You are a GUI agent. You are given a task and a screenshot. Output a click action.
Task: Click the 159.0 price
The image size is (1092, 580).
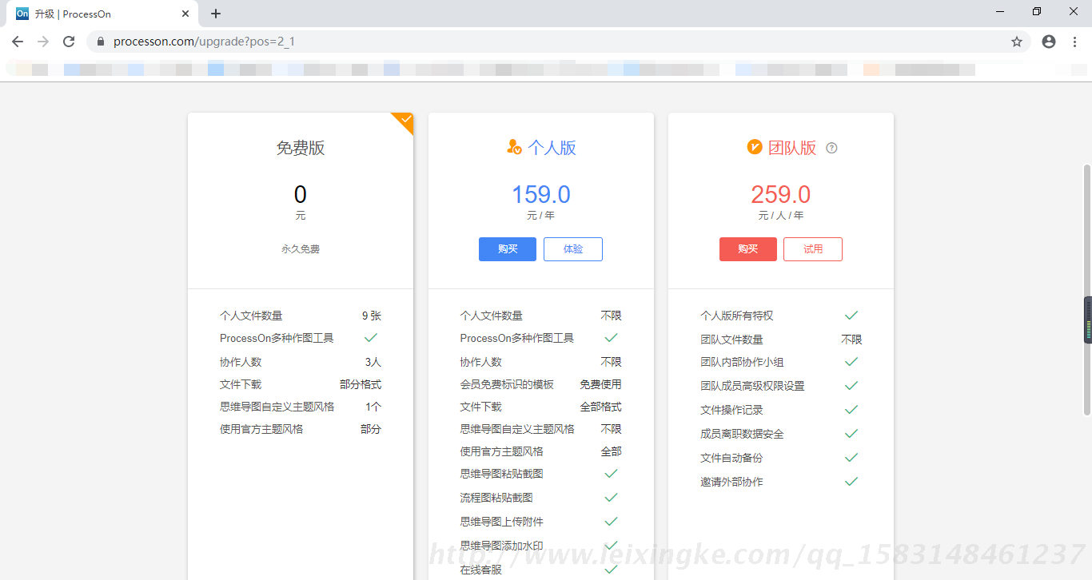point(541,194)
